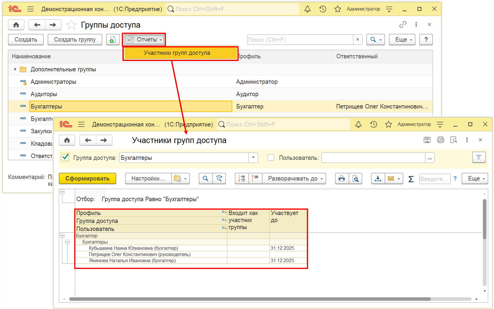
Task: Open user selection ellipsis button
Action: [430, 158]
